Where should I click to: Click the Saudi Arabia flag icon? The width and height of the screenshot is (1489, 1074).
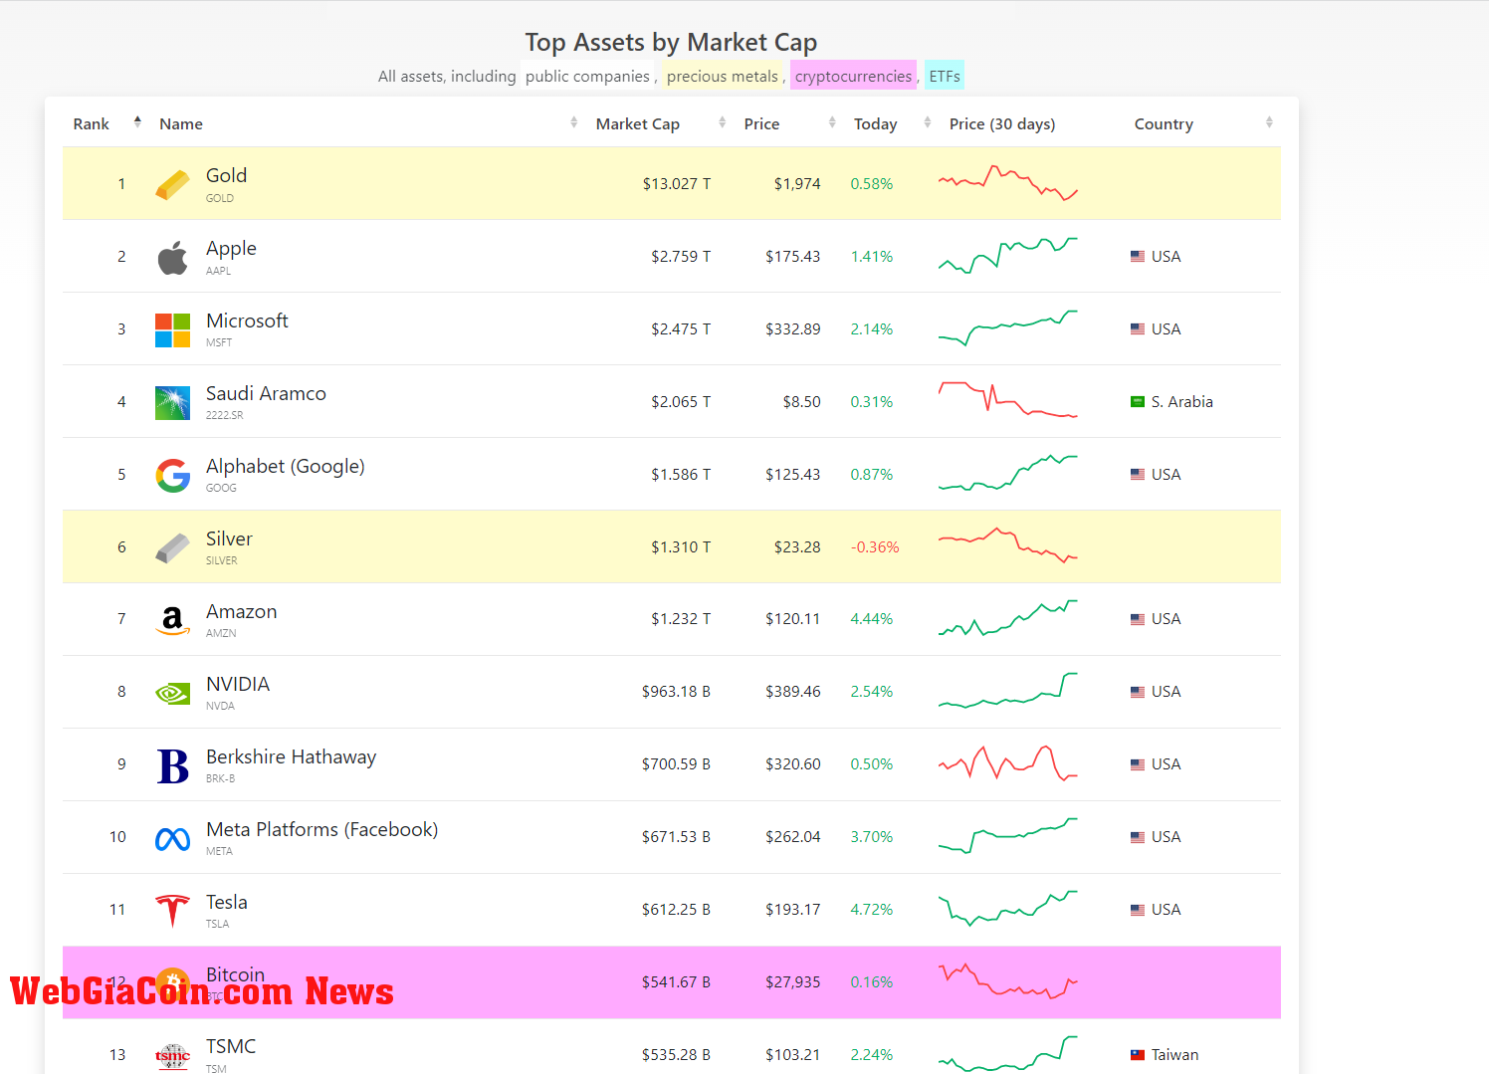pos(1138,402)
